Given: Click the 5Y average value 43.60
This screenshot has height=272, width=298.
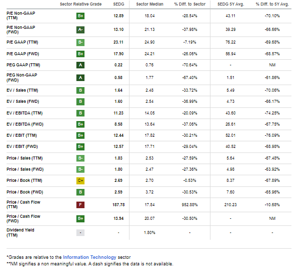Looking at the screenshot, I should click(231, 113).
